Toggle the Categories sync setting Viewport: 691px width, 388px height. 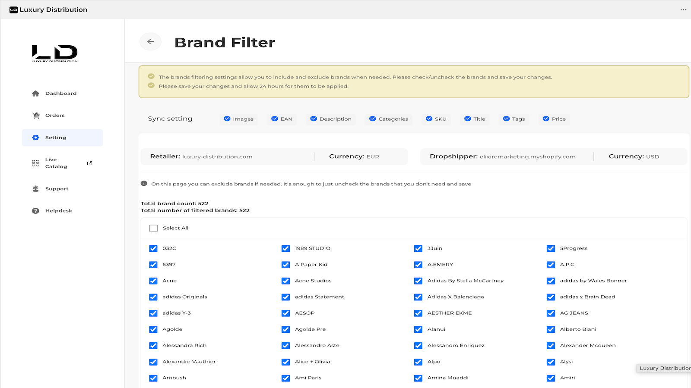click(x=388, y=119)
